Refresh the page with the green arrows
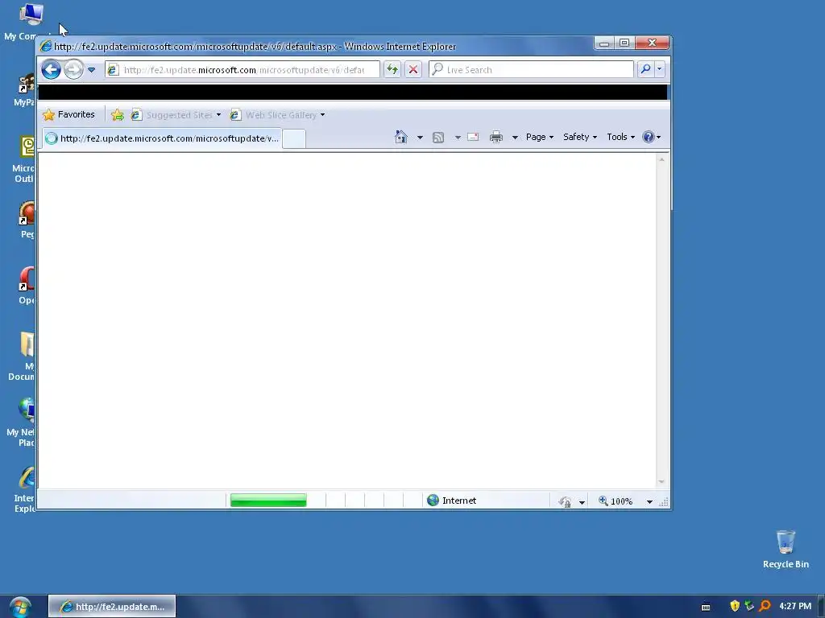 [392, 69]
